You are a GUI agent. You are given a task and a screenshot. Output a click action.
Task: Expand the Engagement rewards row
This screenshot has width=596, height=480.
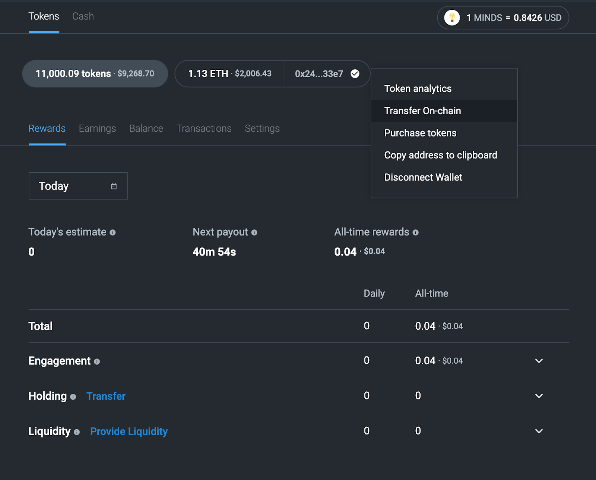[x=539, y=361]
